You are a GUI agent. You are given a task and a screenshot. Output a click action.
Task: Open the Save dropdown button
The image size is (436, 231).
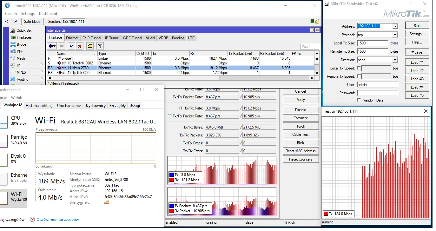pyautogui.click(x=417, y=52)
